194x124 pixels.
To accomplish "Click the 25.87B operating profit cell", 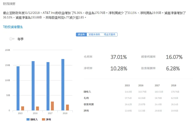I will pos(142,105).
